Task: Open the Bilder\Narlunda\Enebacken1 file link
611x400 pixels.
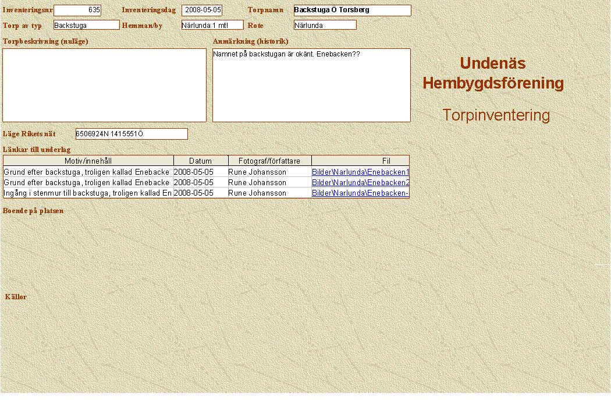Action: (x=360, y=172)
